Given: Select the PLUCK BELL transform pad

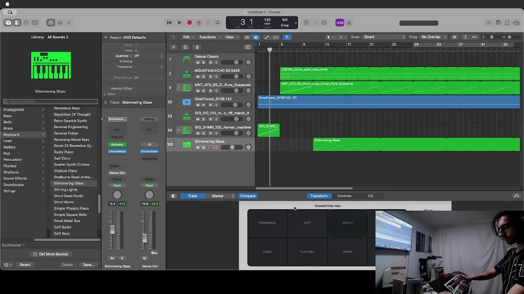Looking at the screenshot, I should [307, 252].
